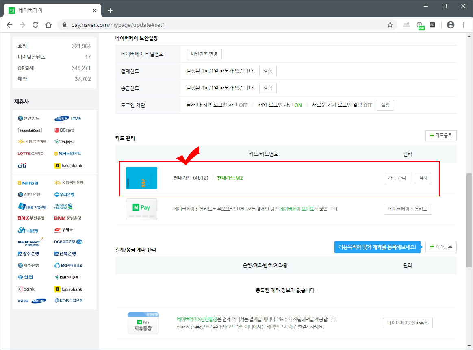
Task: Click the blue 현대카드 M2 card thumbnail
Action: [141, 178]
